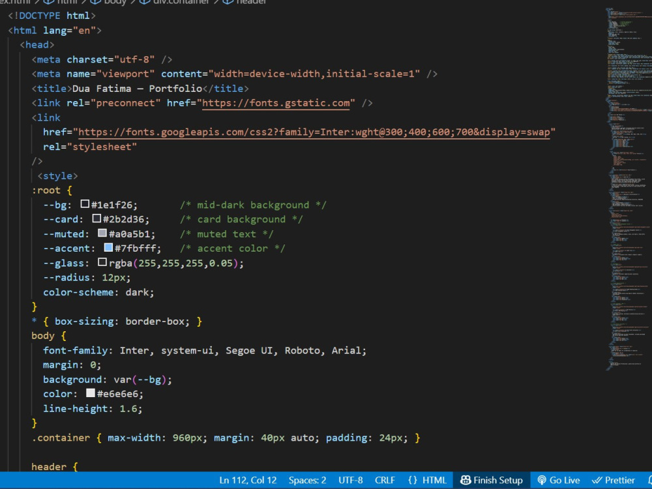Open the CRLF line-ending selector

[x=385, y=480]
